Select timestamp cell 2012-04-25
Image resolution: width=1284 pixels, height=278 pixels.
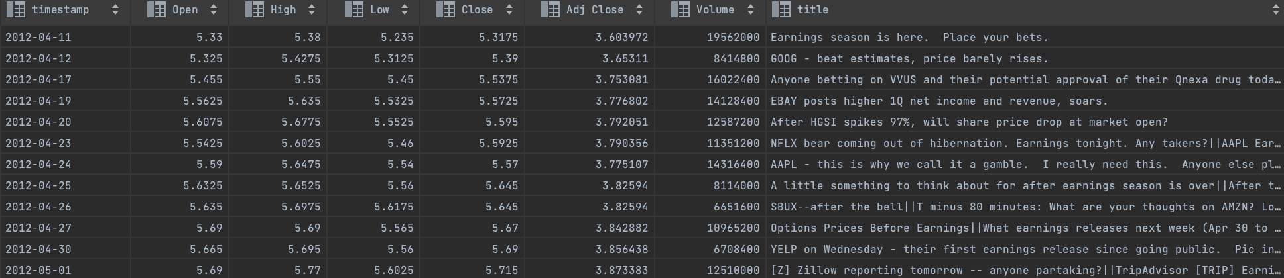point(38,186)
